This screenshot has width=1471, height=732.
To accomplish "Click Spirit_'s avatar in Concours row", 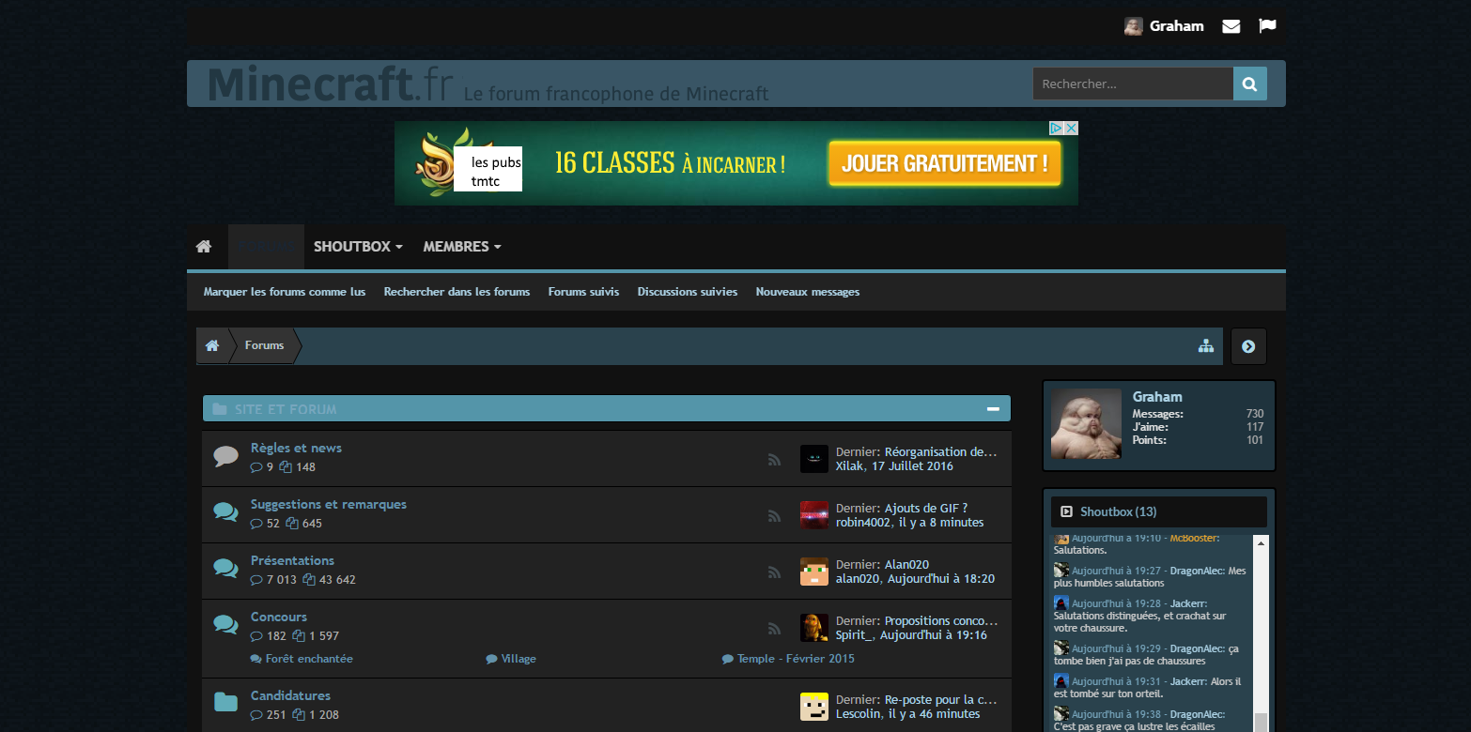I will (814, 628).
